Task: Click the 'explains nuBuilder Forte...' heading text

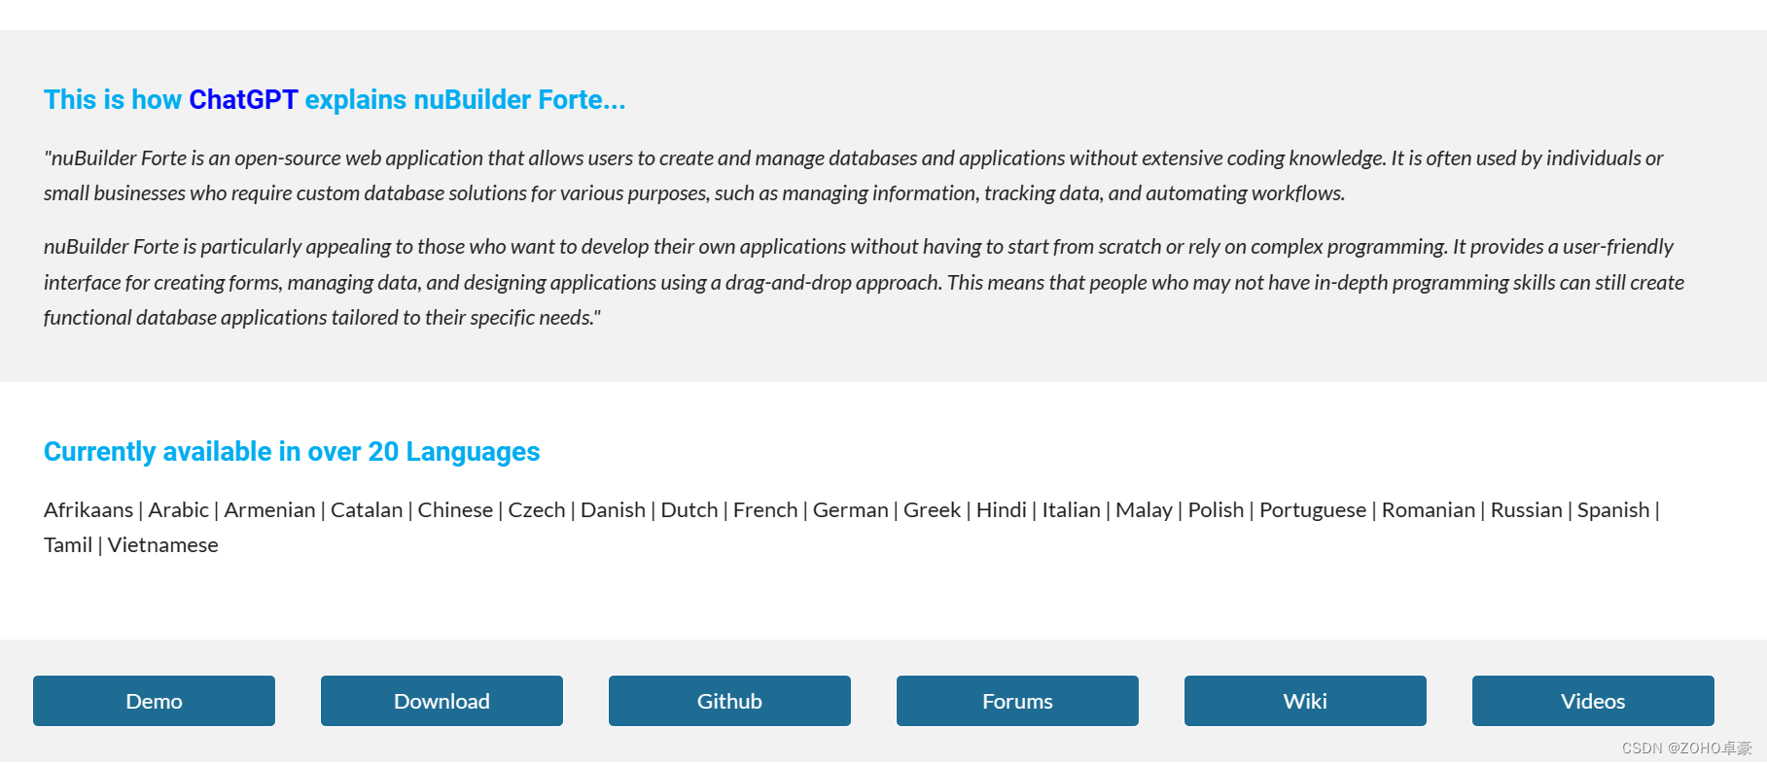Action: click(465, 100)
